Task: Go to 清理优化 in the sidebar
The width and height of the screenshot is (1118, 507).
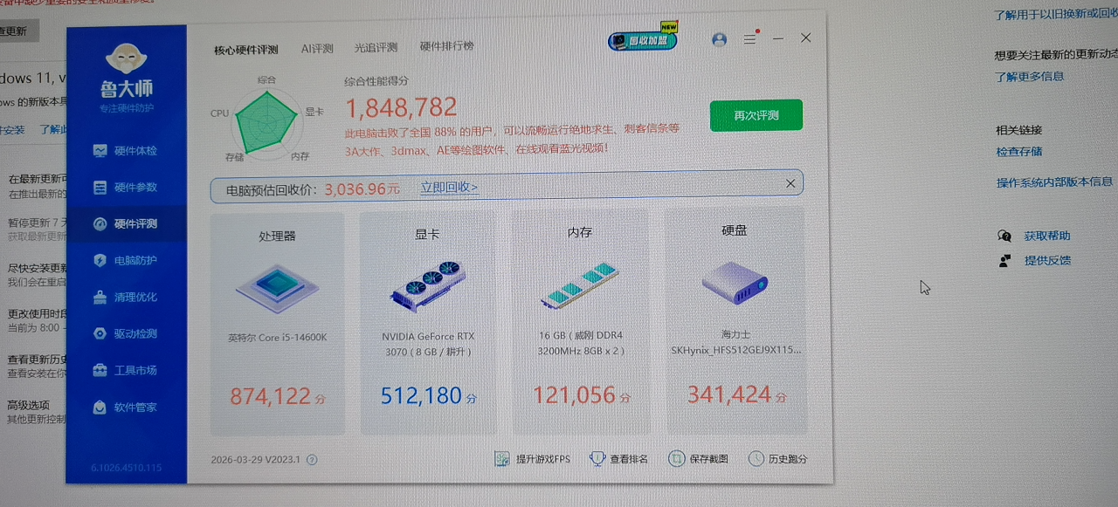Action: 126,297
